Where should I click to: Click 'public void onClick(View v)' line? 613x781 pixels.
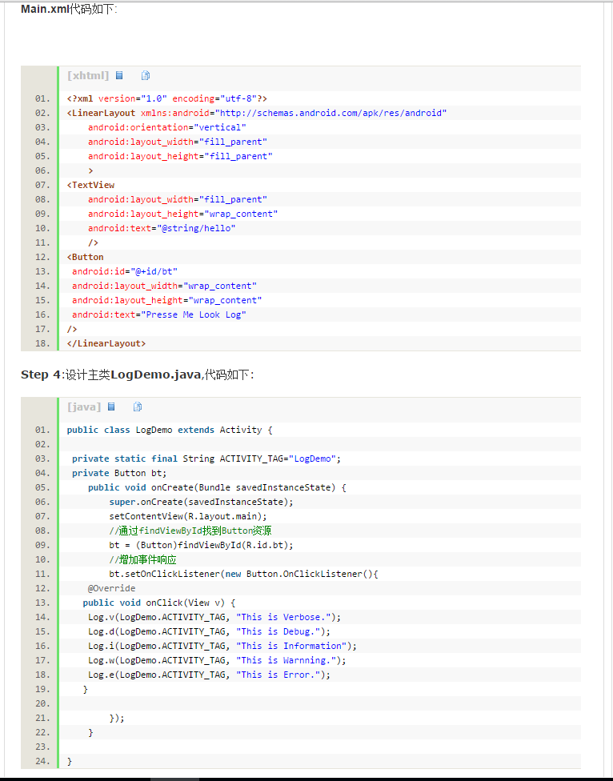pos(159,603)
